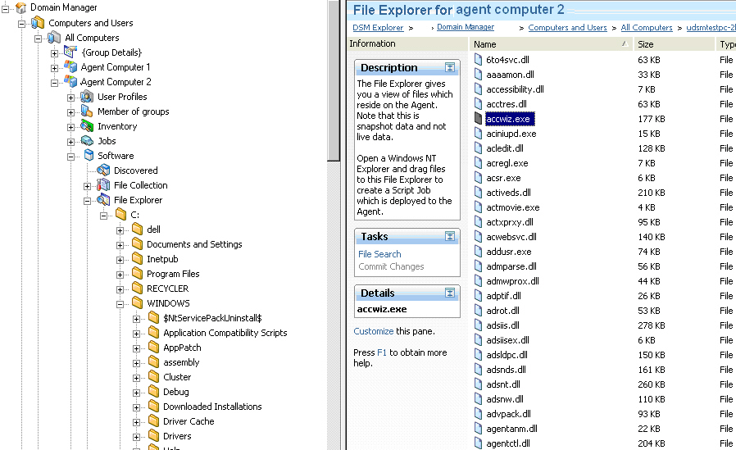
Task: Click the Agent Computer 2 icon
Action: coord(70,81)
